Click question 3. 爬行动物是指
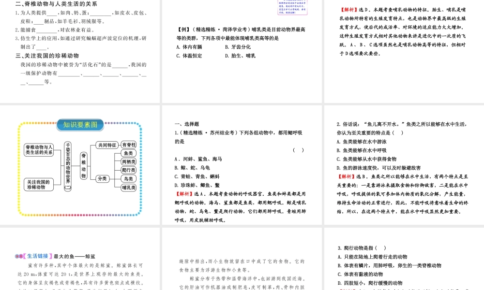The image size is (484, 290). coord(362,248)
